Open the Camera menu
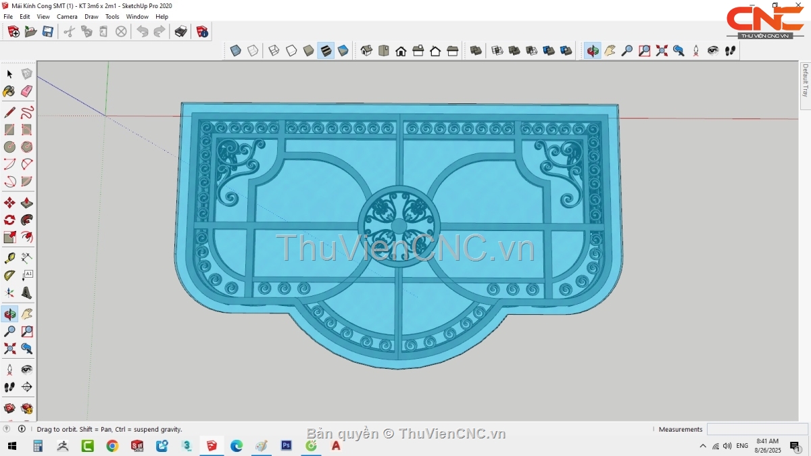Image resolution: width=811 pixels, height=456 pixels. pos(67,16)
